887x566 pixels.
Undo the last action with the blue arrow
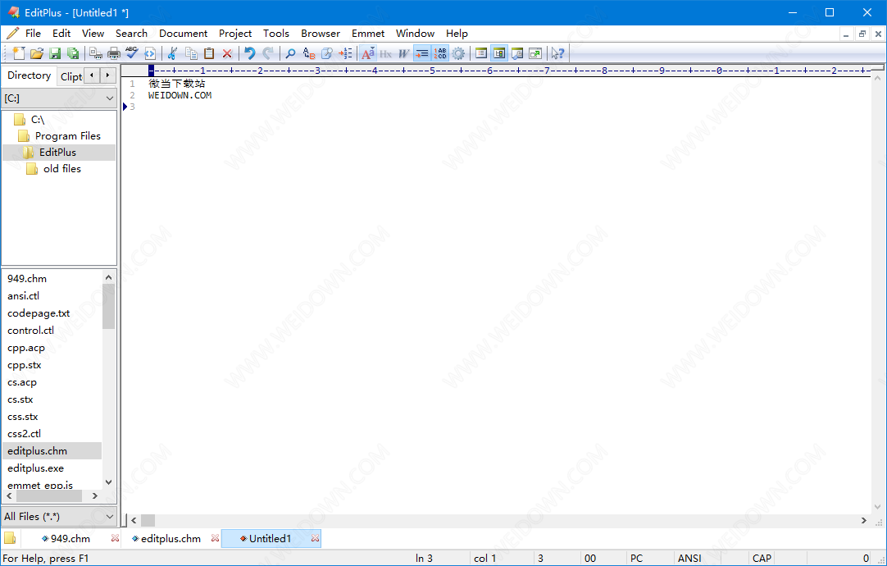pos(249,53)
